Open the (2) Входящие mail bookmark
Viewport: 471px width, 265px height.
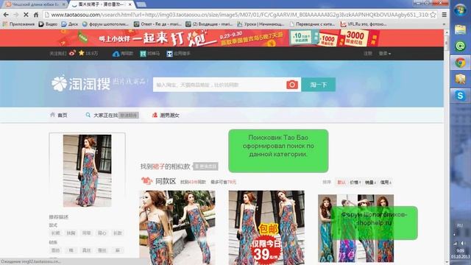209,24
